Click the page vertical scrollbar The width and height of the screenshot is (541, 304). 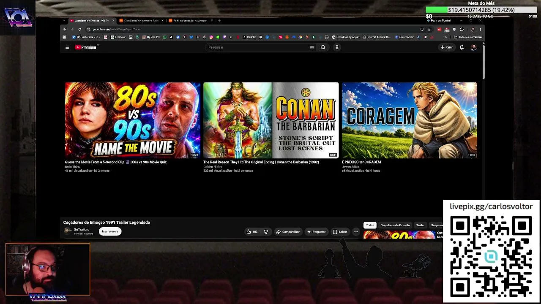tap(484, 61)
